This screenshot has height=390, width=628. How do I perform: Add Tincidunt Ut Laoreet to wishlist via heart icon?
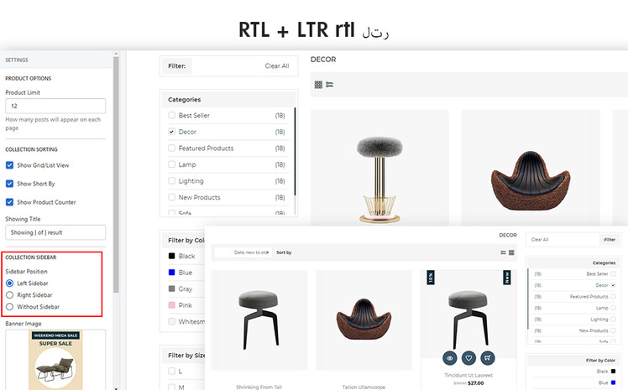[468, 358]
